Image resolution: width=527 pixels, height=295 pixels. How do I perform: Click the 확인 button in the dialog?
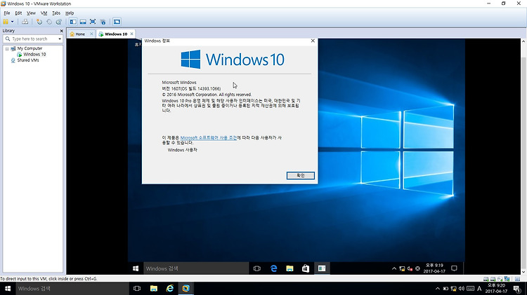click(301, 176)
